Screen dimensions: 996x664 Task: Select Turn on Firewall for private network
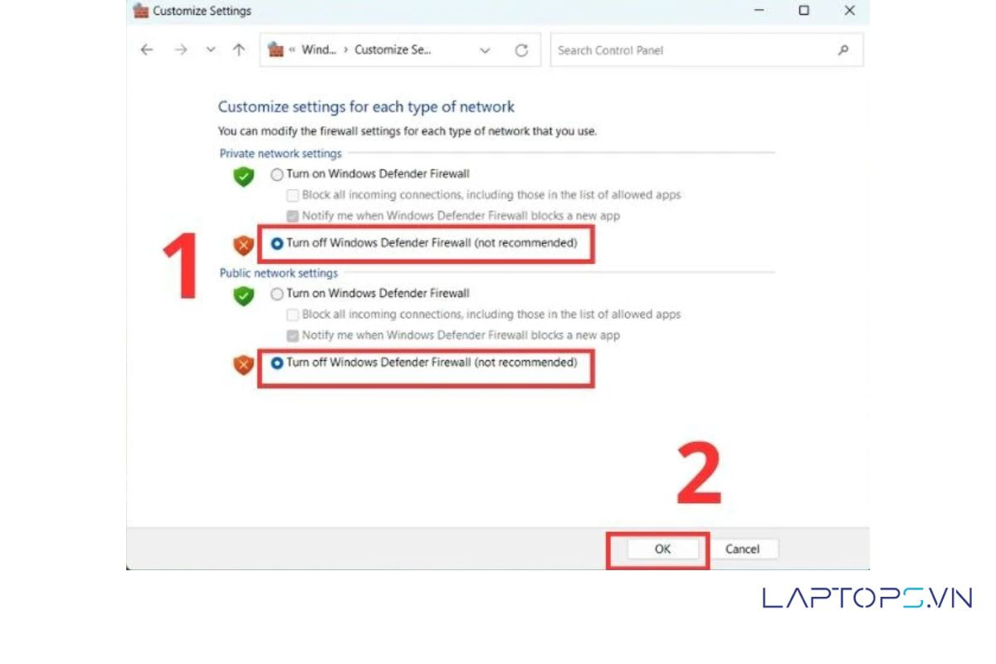[277, 174]
